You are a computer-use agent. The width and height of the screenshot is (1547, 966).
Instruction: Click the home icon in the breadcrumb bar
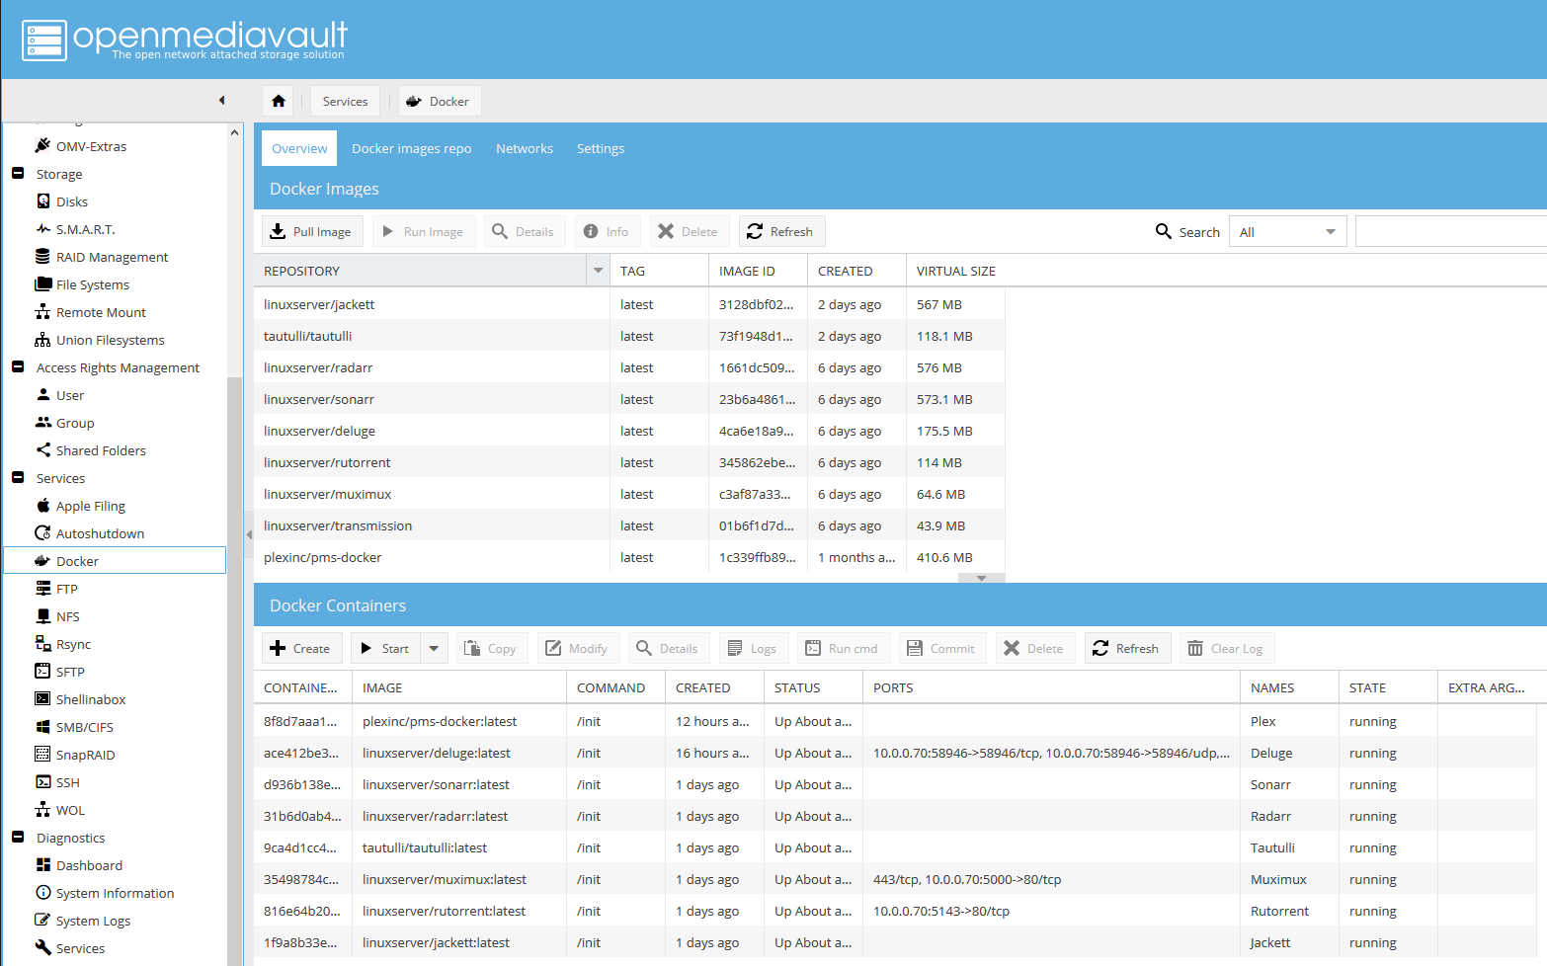click(279, 101)
